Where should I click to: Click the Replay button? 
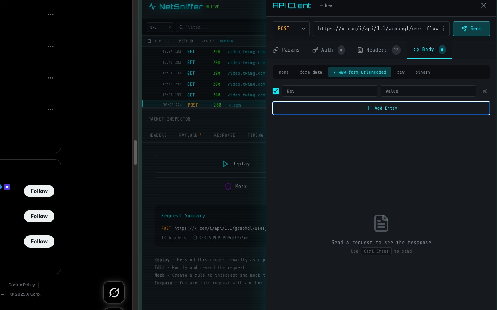[x=210, y=164]
